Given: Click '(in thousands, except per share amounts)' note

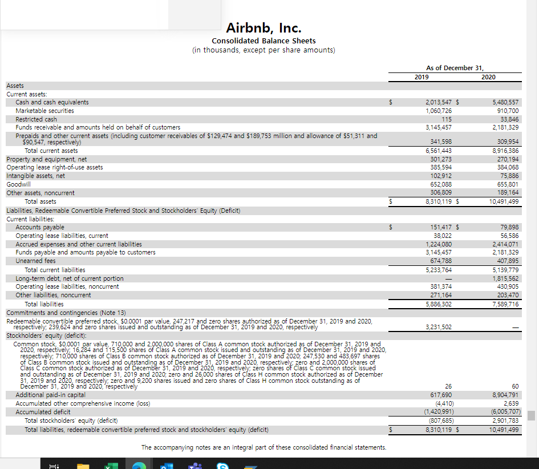Looking at the screenshot, I should point(264,50).
